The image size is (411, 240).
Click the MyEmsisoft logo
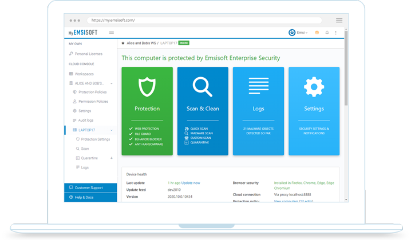(x=83, y=33)
